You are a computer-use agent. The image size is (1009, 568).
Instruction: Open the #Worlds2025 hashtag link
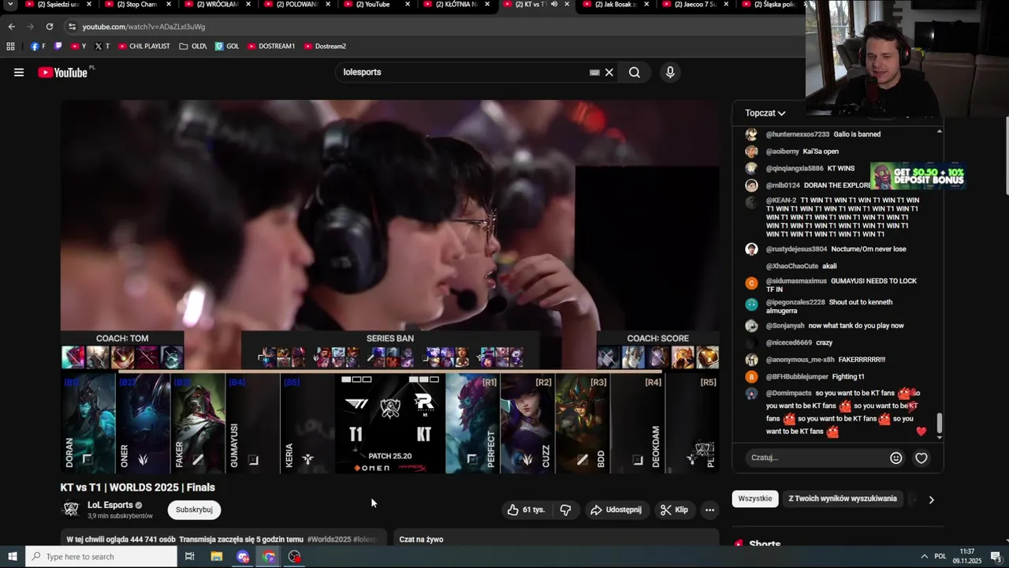point(329,540)
